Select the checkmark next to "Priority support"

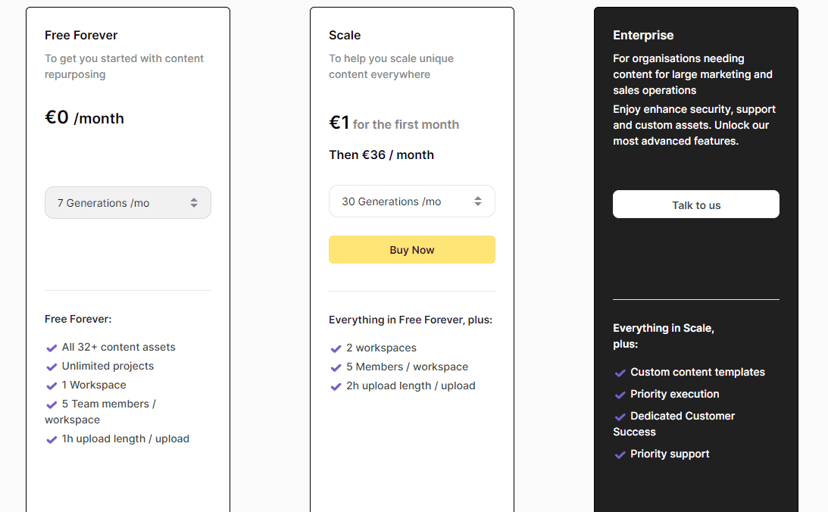point(619,454)
